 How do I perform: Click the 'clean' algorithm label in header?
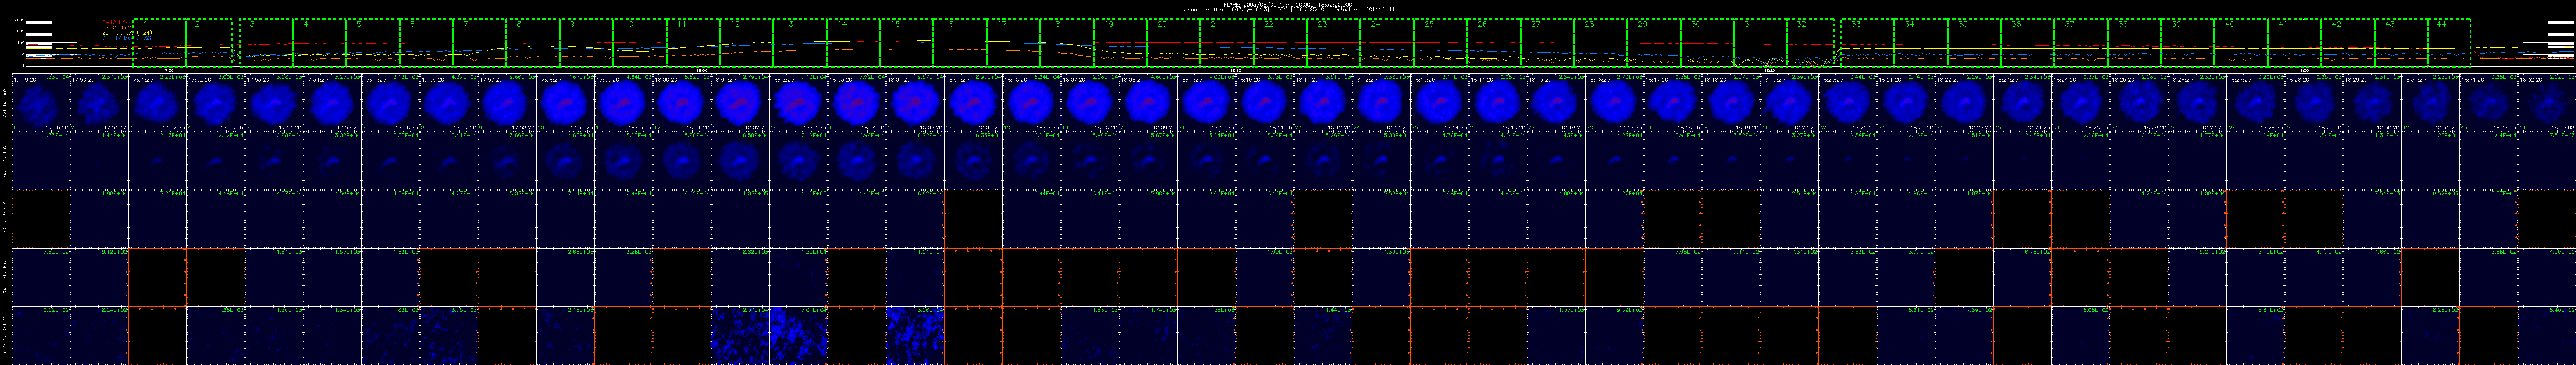tap(1190, 10)
